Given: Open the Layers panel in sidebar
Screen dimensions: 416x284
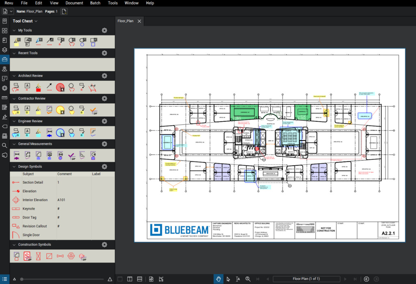Looking at the screenshot, I should click(x=4, y=50).
